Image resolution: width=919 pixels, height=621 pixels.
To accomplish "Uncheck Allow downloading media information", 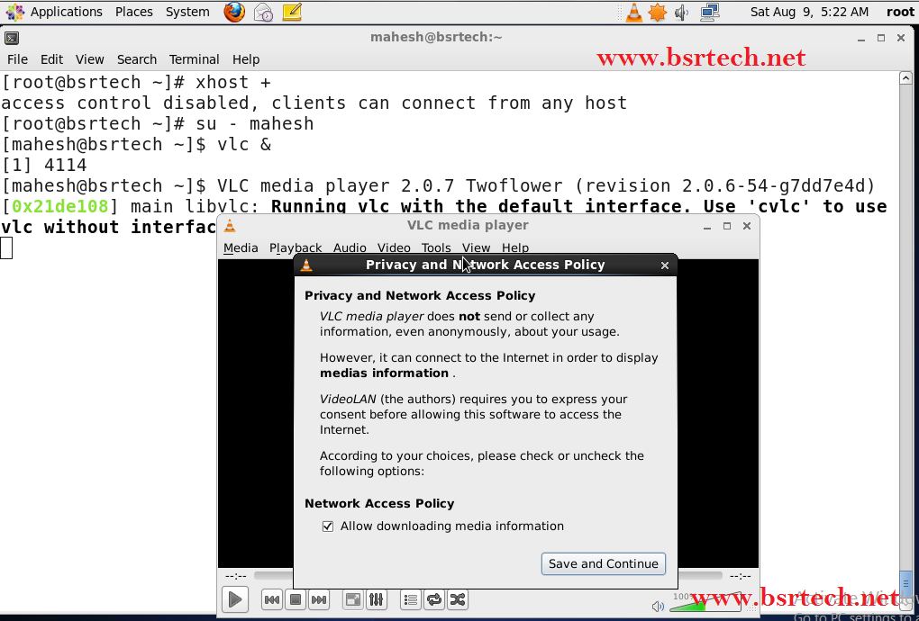I will click(328, 526).
